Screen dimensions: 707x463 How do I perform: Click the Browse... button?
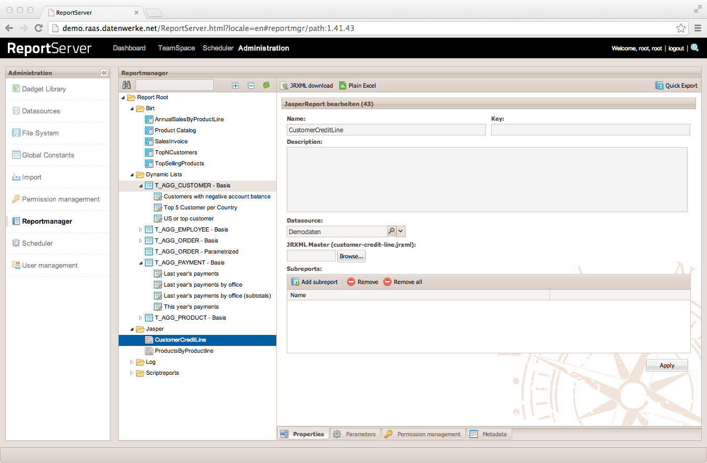click(x=351, y=256)
